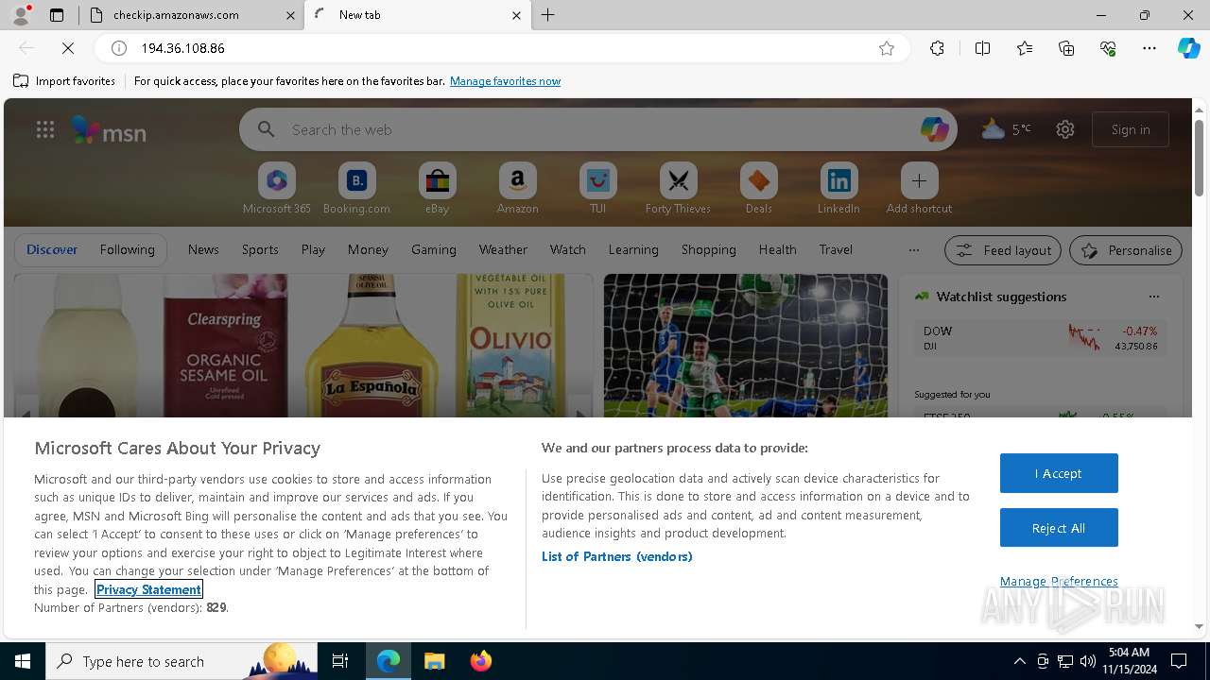Click Reject All cookies button

pyautogui.click(x=1059, y=528)
